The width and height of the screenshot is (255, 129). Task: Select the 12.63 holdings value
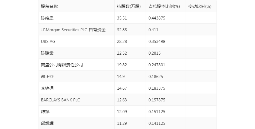pyautogui.click(x=122, y=100)
